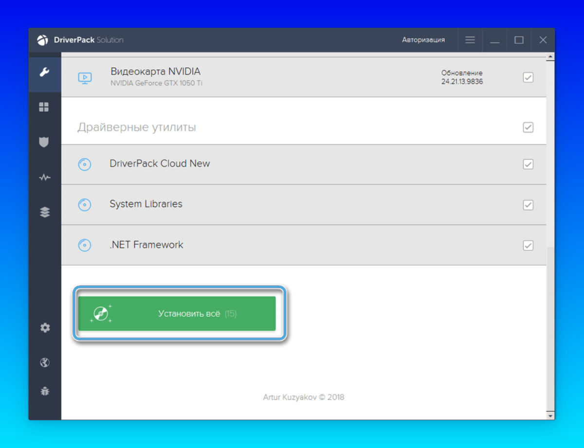Click the scrollbar up arrow
Viewport: 584px width, 448px height.
click(x=550, y=57)
